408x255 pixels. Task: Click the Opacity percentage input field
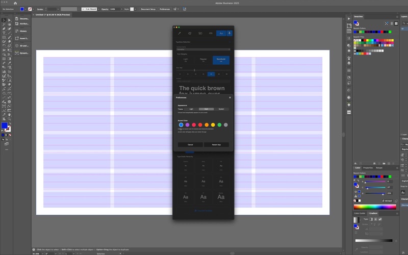pos(114,9)
